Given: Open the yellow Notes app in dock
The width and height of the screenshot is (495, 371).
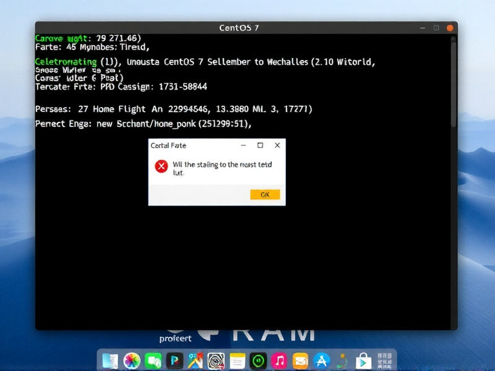Looking at the screenshot, I should pos(238,360).
